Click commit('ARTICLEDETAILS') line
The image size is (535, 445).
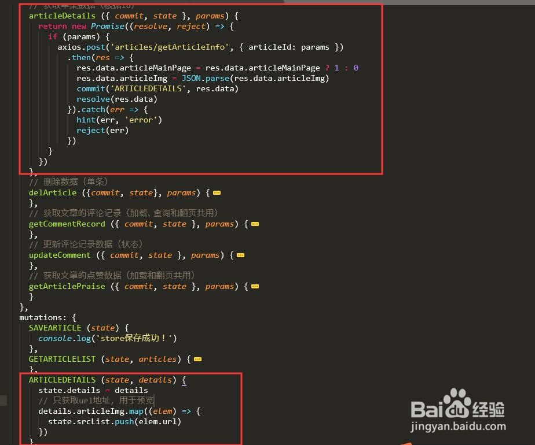tap(157, 88)
